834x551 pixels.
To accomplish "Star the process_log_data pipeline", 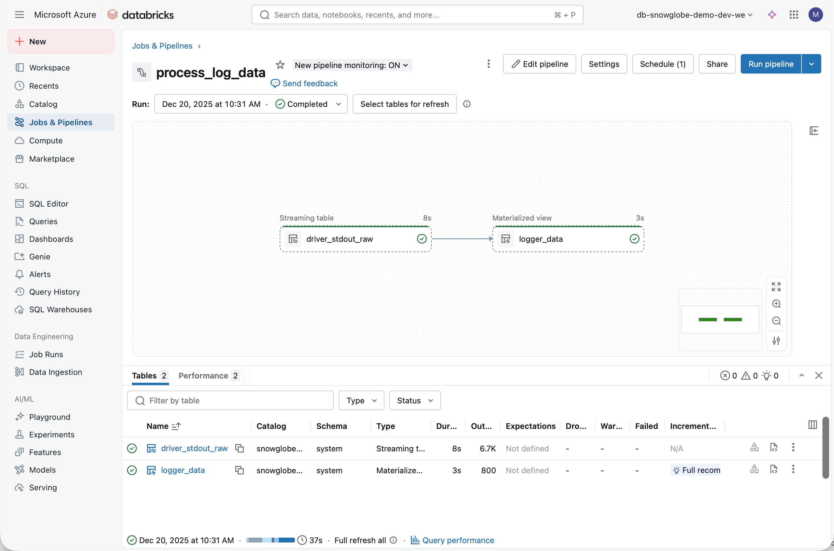I will click(280, 65).
